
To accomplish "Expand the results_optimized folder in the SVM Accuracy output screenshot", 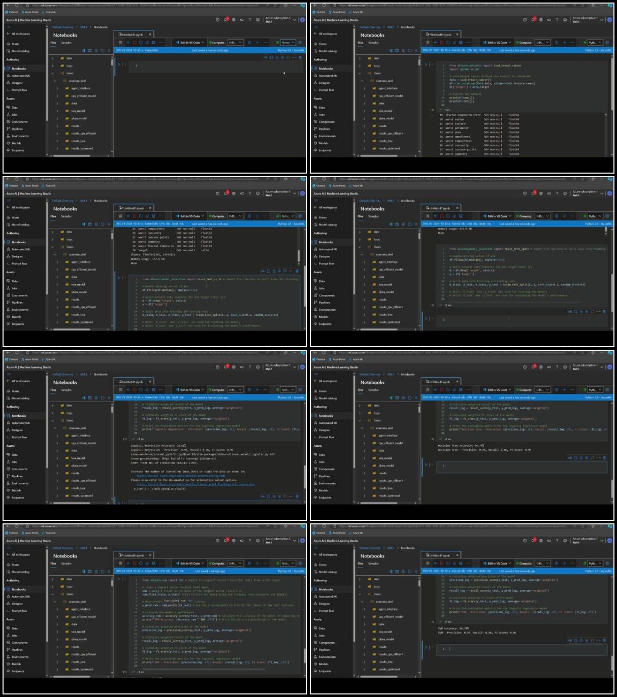I will [x=365, y=669].
